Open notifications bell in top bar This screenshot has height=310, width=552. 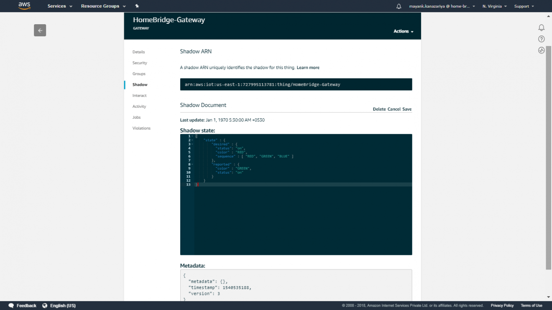[399, 6]
